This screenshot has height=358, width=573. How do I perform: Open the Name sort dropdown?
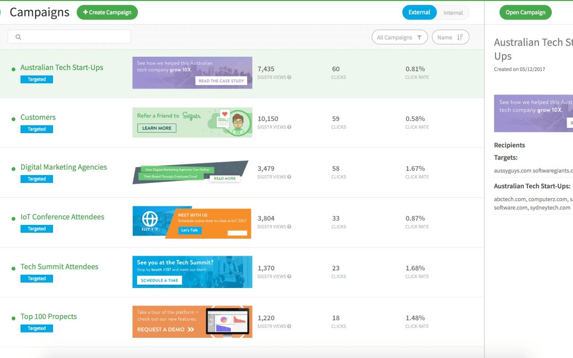click(450, 37)
